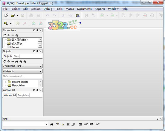Click the Enter search text field
Viewport: 165px width, 131px height.
point(22,76)
